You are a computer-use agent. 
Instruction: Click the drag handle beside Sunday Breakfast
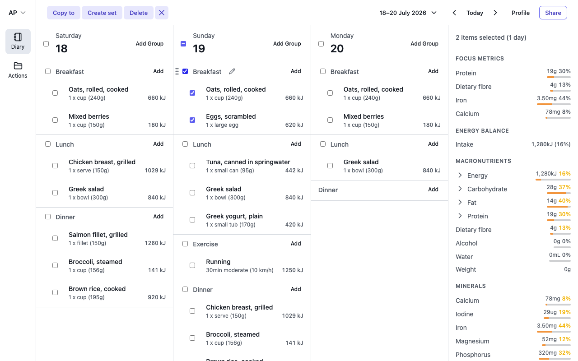click(177, 71)
